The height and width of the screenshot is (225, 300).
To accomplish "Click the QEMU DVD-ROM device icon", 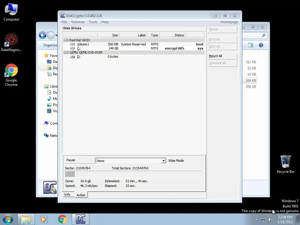I will pyautogui.click(x=66, y=52).
